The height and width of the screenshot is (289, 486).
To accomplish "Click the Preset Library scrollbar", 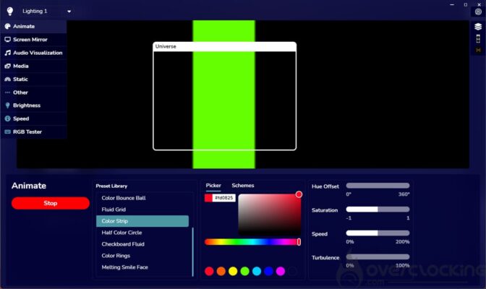I will point(193,251).
